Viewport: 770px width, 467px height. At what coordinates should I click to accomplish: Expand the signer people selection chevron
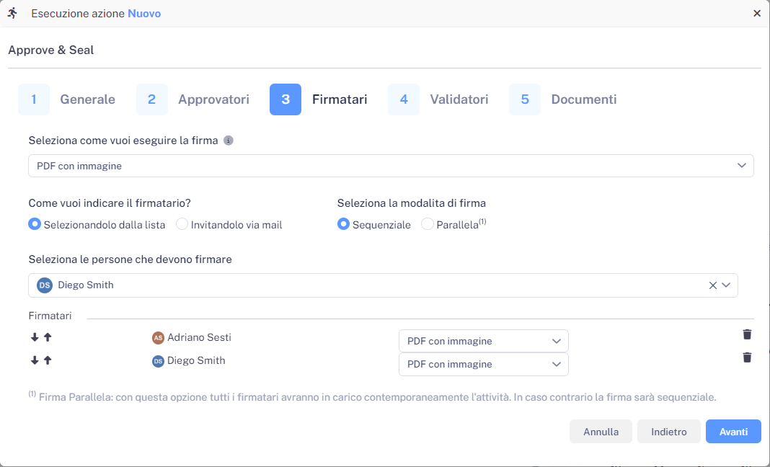point(726,285)
